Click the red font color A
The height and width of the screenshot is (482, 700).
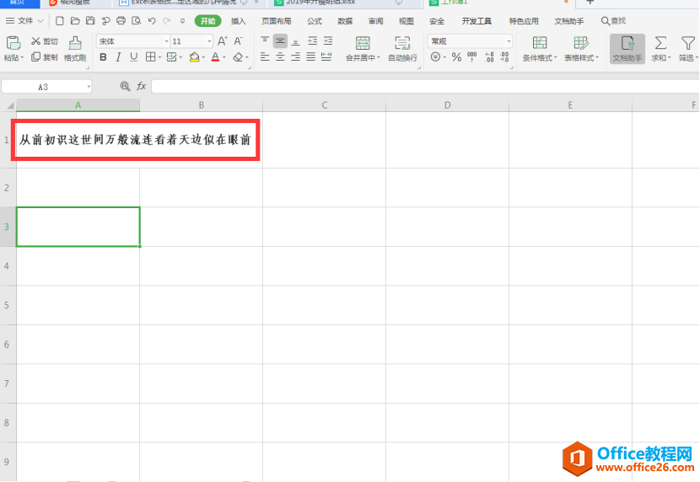[x=215, y=57]
